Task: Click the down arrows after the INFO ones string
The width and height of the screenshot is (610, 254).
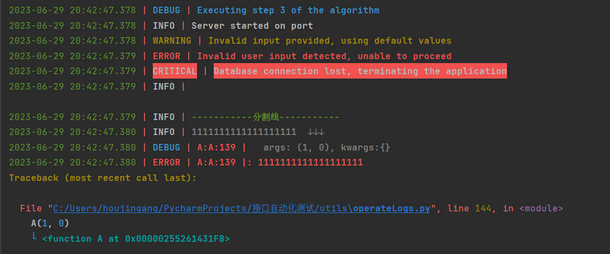Action: (x=316, y=132)
